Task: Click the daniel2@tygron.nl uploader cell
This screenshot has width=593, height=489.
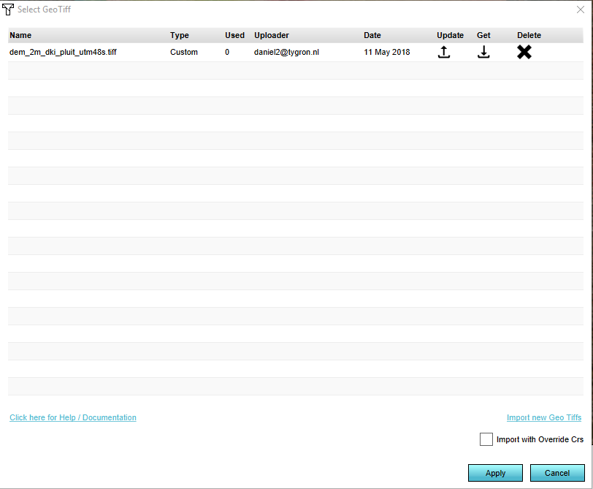Action: click(286, 53)
